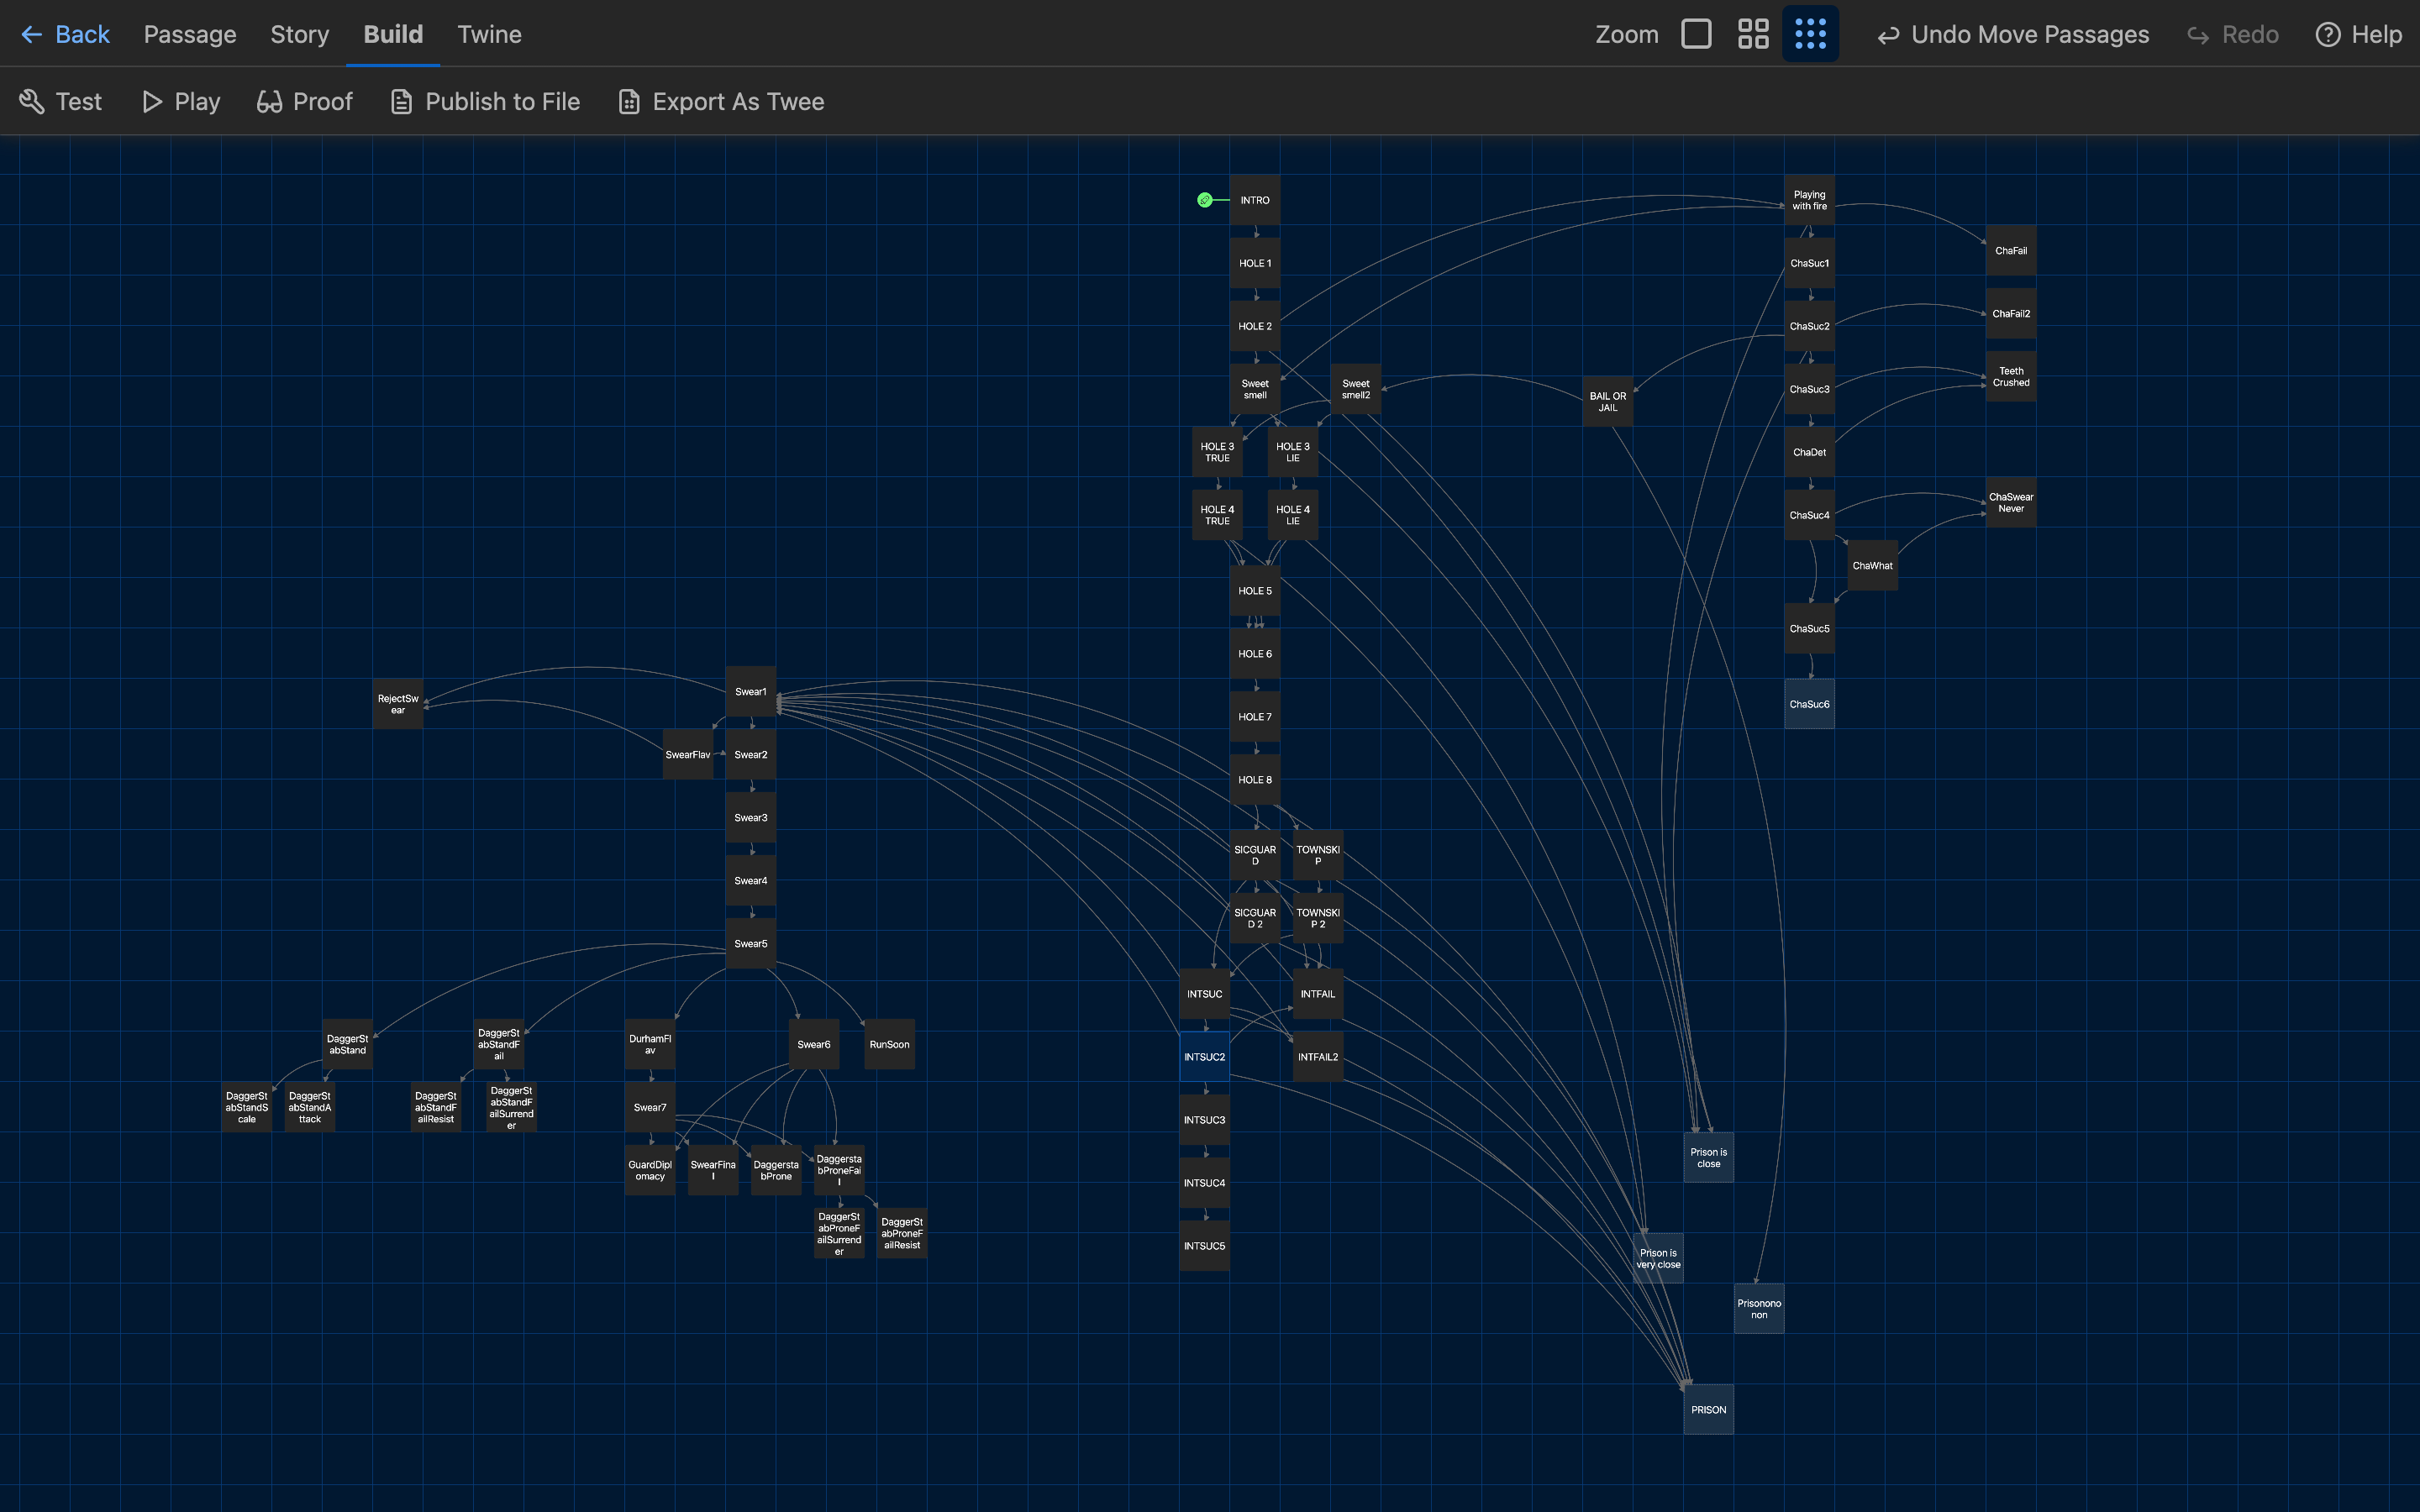Image resolution: width=2420 pixels, height=1512 pixels.
Task: Select the BAIL OR JAIL passage
Action: click(1607, 401)
